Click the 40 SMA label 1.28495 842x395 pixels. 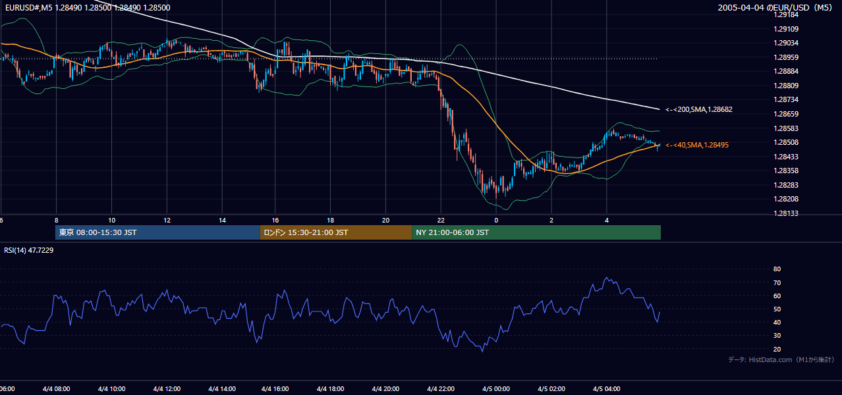pyautogui.click(x=697, y=145)
